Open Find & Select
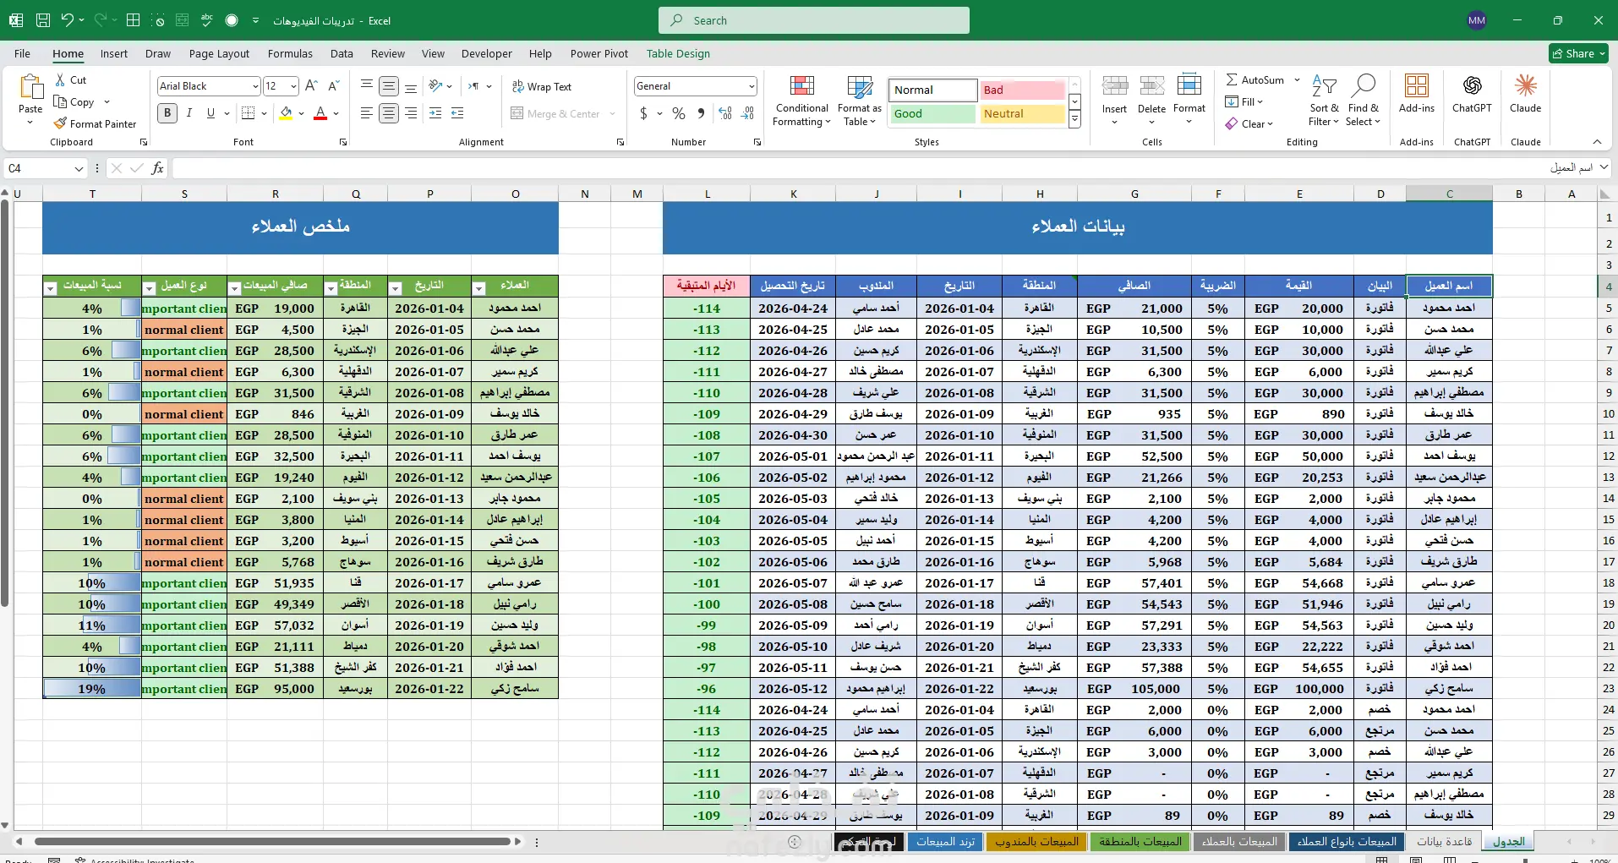The width and height of the screenshot is (1618, 863). tap(1363, 101)
